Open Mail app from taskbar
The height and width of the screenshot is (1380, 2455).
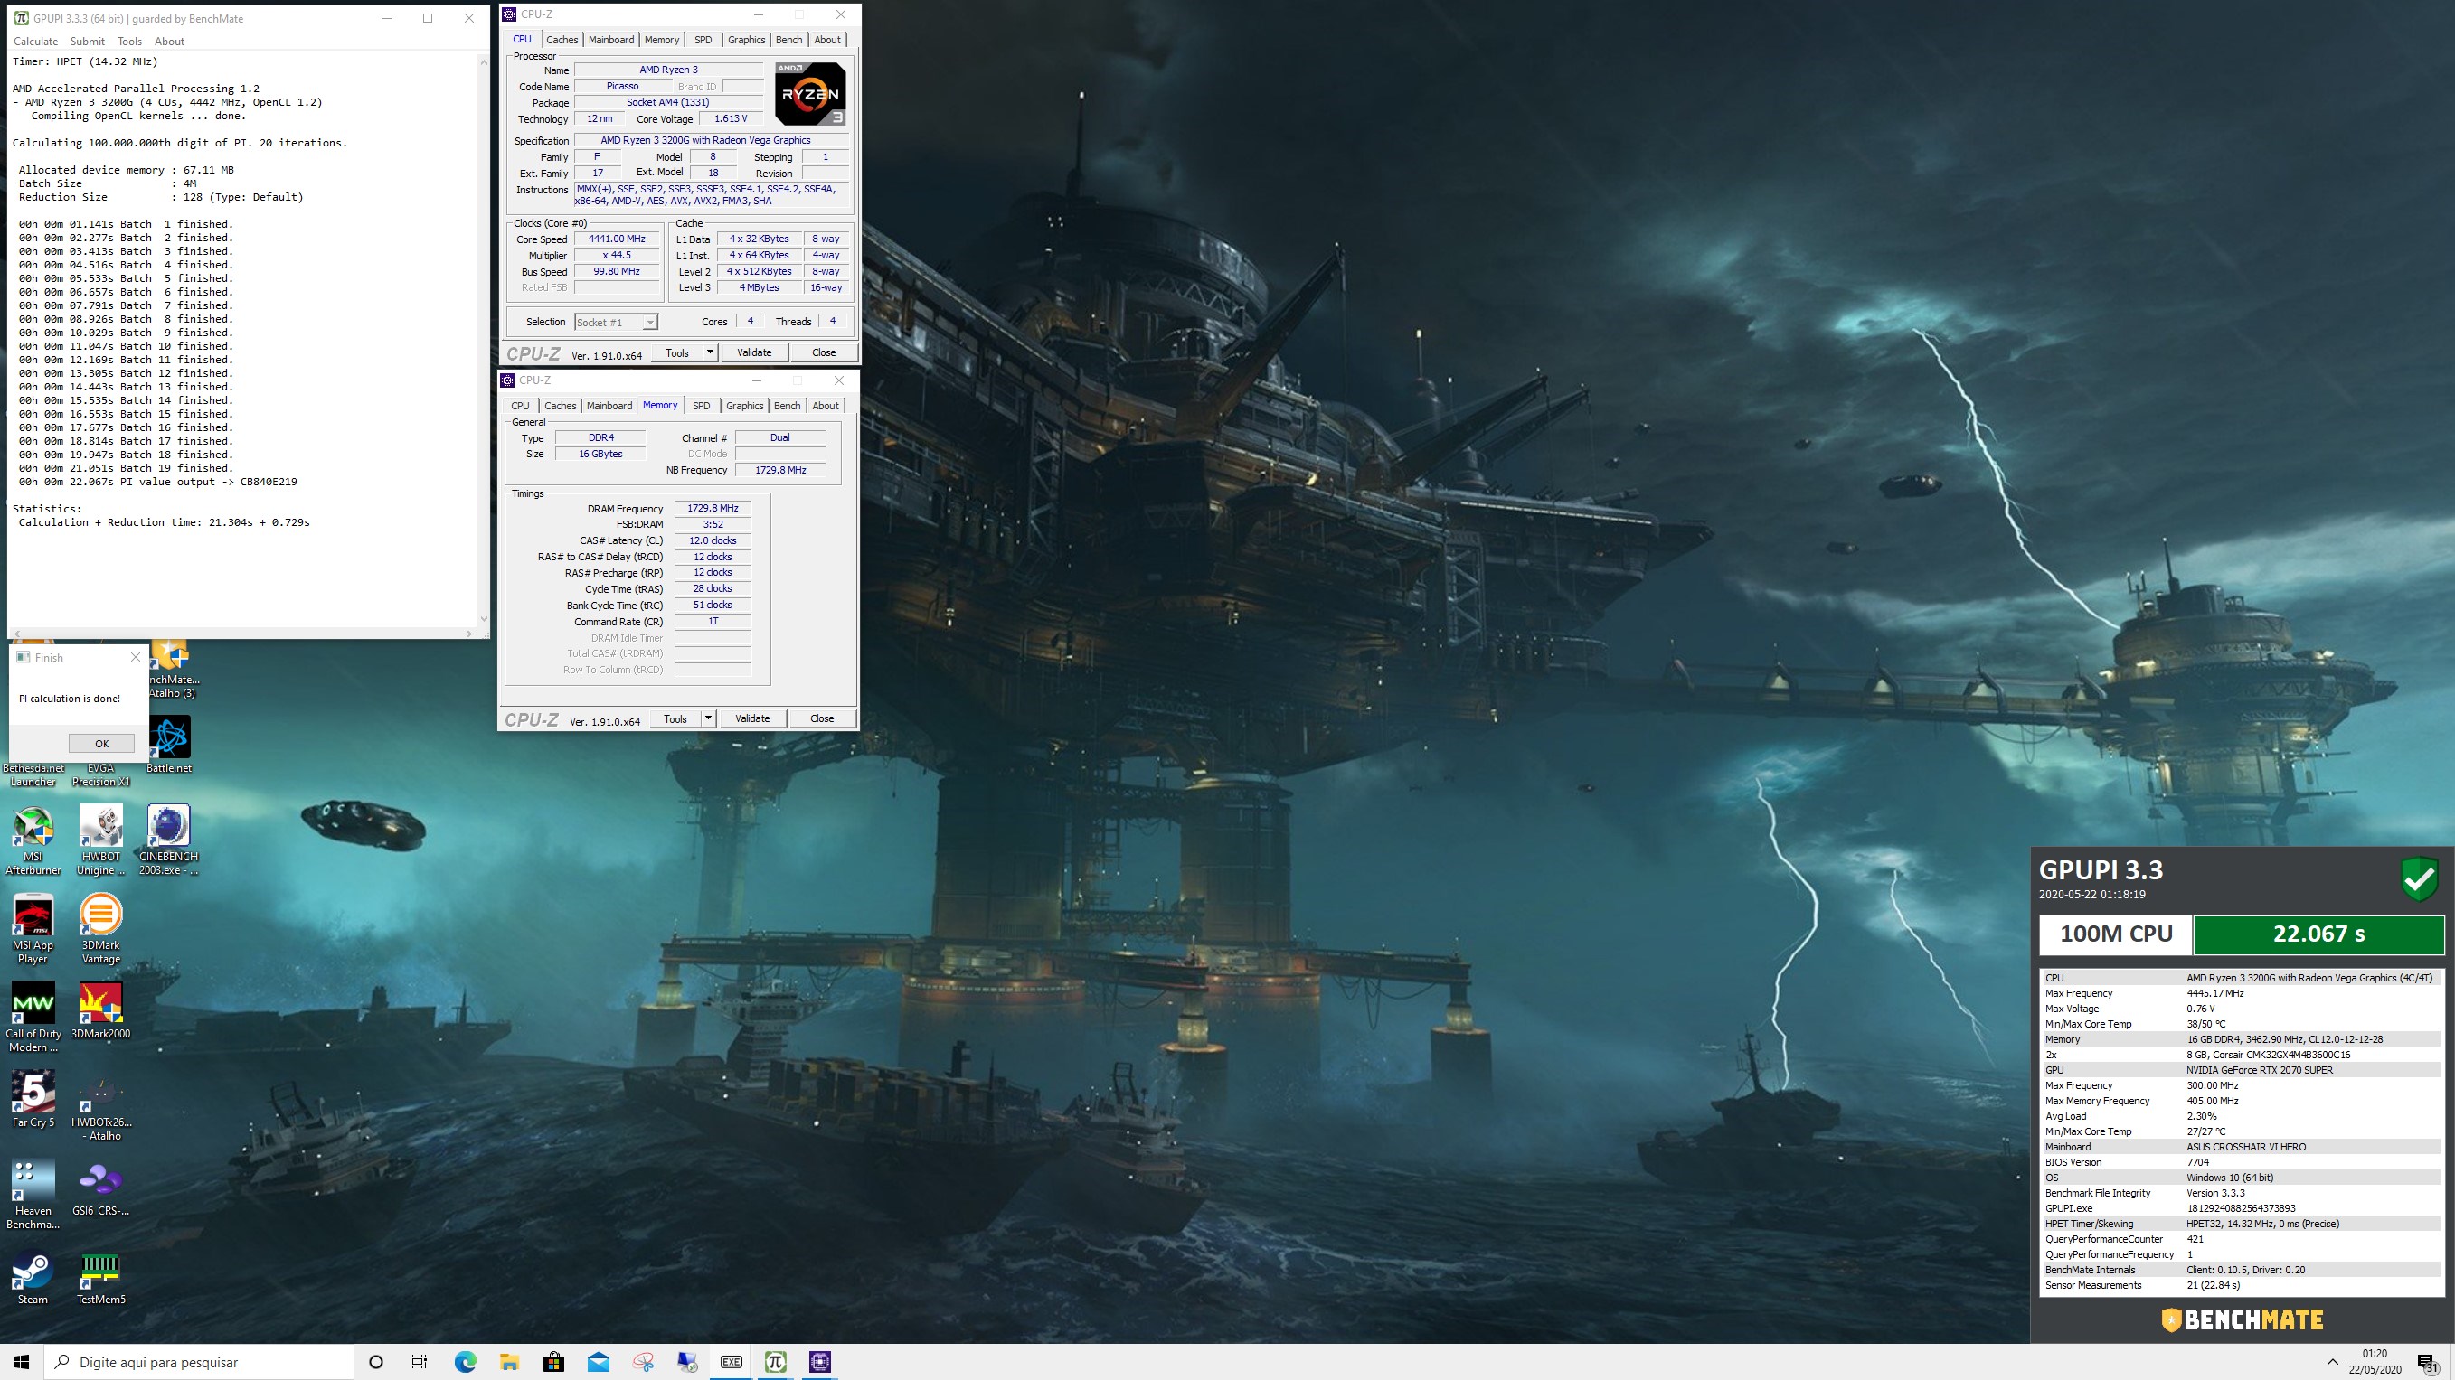pyautogui.click(x=599, y=1362)
